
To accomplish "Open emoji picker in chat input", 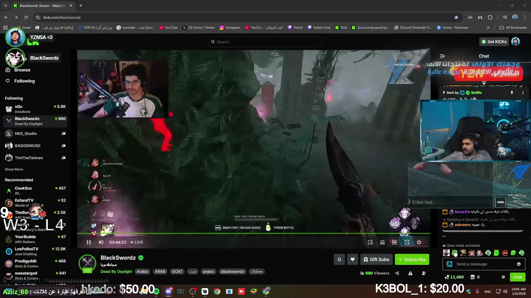I will [519, 264].
